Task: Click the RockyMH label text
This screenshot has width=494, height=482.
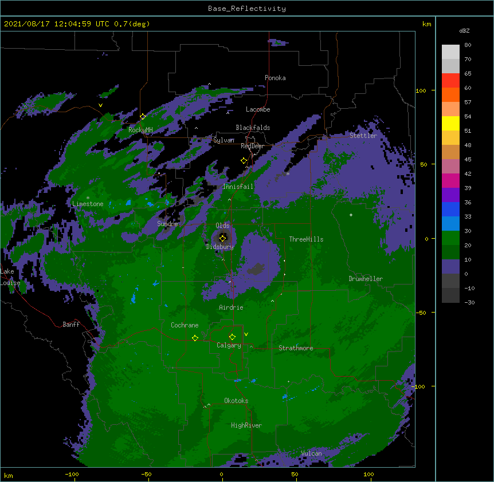Action: tap(140, 130)
